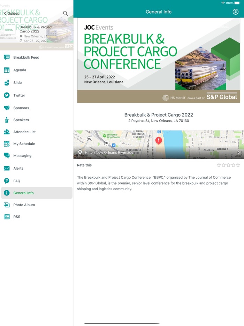Tap the red map pin
Viewport: 244px width, 326px height.
[x=159, y=141]
